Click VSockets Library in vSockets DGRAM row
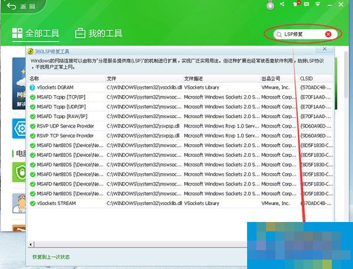Image resolution: width=353 pixels, height=269 pixels. pyautogui.click(x=201, y=88)
